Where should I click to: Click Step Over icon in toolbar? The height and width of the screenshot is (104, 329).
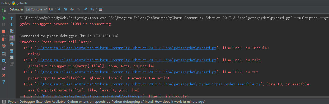(59, 9)
